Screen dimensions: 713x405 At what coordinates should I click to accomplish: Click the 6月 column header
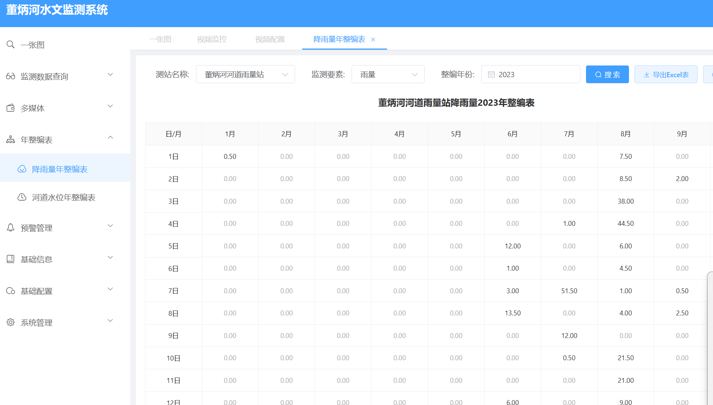tap(513, 134)
